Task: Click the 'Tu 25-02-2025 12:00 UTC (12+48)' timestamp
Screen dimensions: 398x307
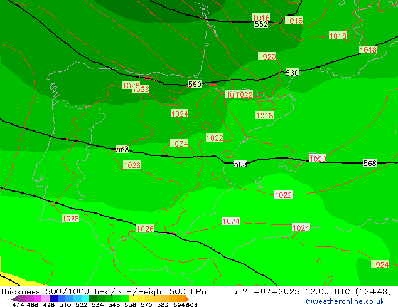Action: [x=309, y=292]
